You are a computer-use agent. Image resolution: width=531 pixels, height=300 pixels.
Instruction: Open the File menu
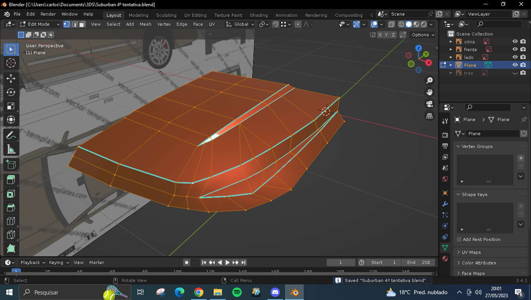click(x=17, y=14)
